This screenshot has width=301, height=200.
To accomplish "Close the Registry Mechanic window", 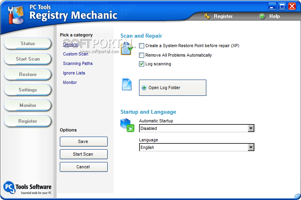I will 292,6.
